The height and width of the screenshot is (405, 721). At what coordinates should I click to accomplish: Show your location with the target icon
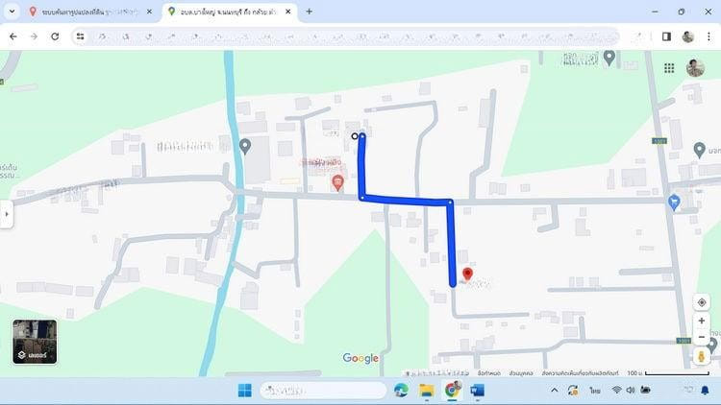point(702,302)
